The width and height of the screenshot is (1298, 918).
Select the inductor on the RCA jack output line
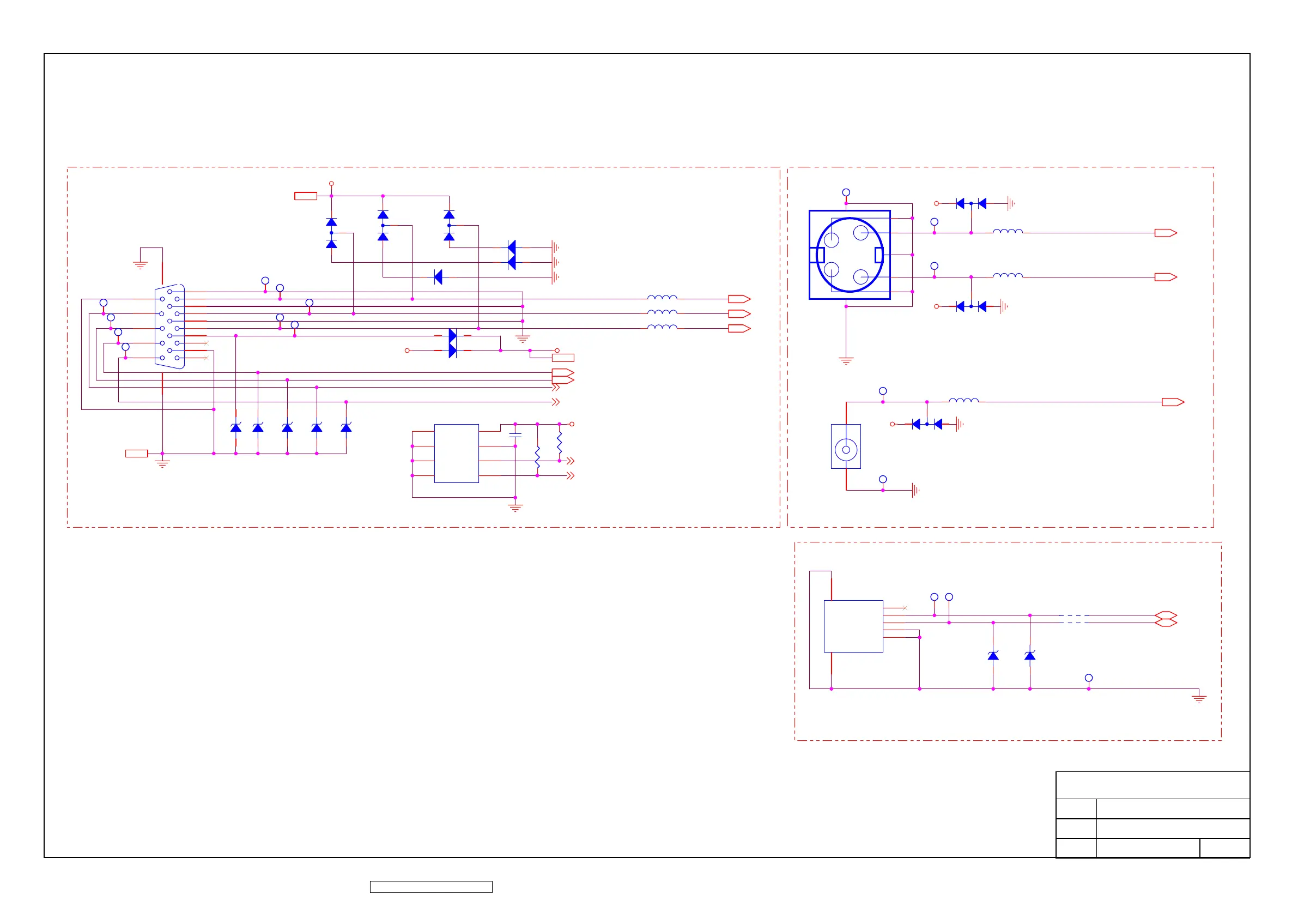pyautogui.click(x=963, y=401)
